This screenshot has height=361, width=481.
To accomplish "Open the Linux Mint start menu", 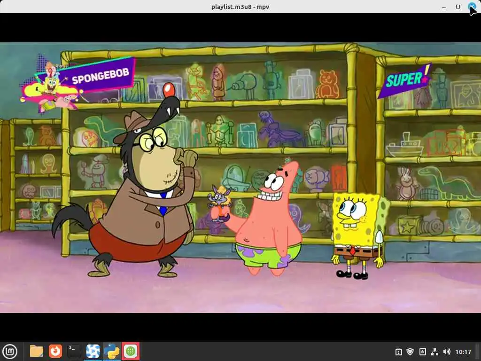I will (x=10, y=352).
